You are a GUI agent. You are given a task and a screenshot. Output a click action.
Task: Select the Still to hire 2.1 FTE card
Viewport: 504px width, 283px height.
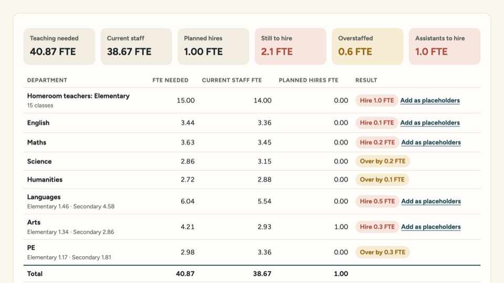pyautogui.click(x=290, y=46)
